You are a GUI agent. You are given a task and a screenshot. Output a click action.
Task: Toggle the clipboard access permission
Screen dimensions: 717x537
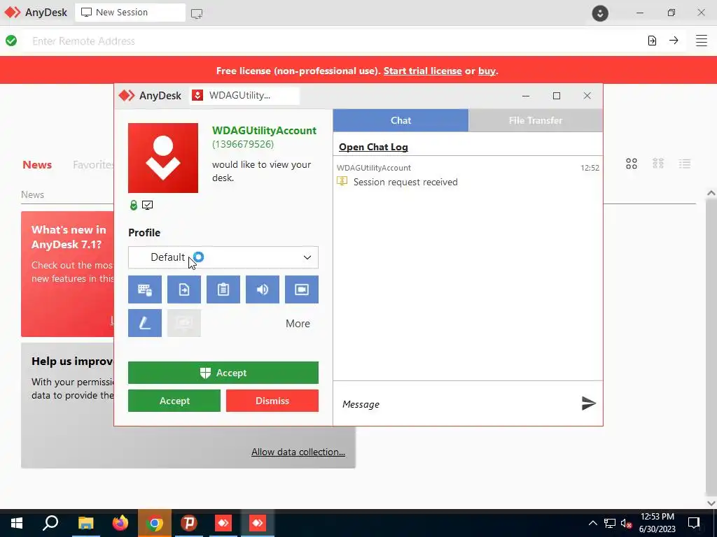pos(223,289)
